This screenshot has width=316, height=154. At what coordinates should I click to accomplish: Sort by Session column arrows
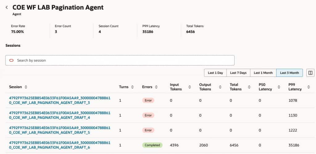pyautogui.click(x=26, y=87)
